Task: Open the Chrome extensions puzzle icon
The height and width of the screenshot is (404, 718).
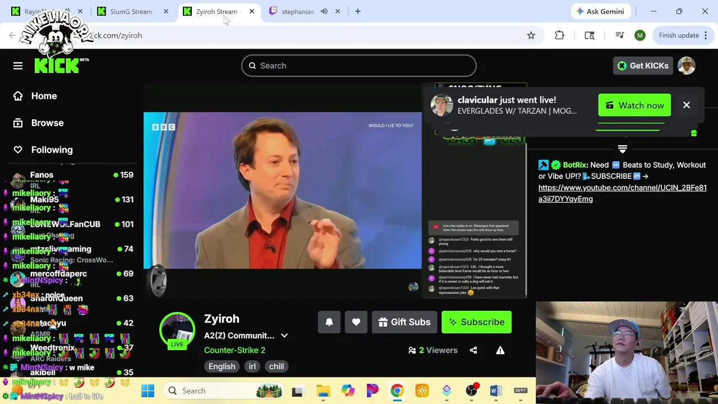Action: tap(559, 35)
